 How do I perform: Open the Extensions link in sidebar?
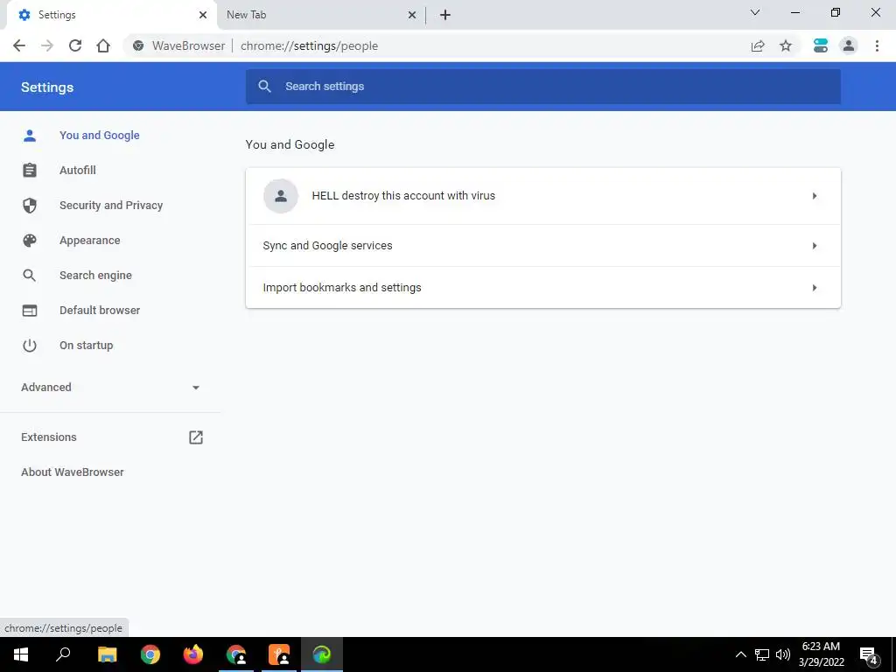point(49,437)
